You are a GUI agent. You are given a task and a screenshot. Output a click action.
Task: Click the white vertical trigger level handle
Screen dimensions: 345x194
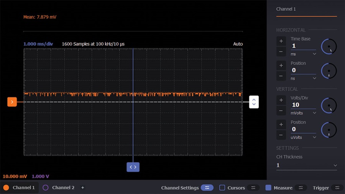point(254,102)
